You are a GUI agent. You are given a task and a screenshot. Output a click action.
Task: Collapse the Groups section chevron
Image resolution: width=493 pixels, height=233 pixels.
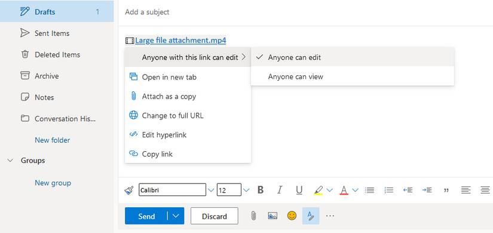(10, 160)
